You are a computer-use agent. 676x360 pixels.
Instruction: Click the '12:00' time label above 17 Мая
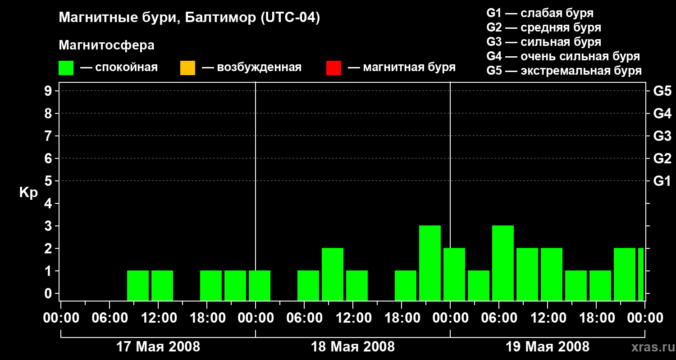point(158,318)
